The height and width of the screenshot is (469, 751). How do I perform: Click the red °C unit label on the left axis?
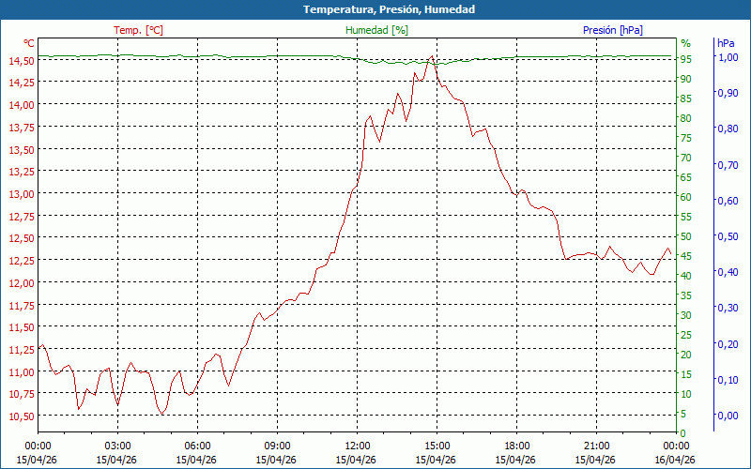[x=29, y=43]
